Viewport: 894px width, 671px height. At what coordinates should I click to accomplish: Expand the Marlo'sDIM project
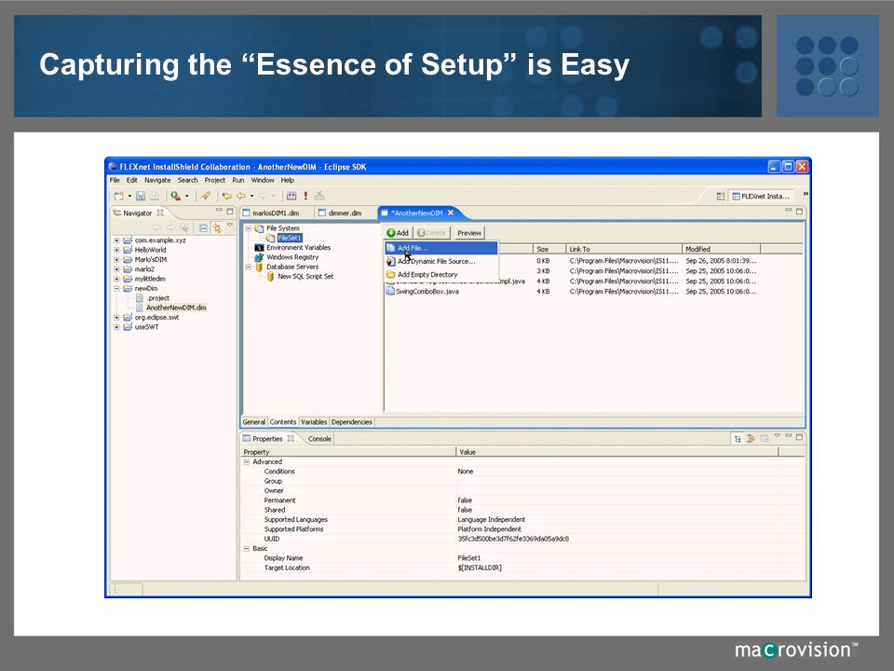click(x=116, y=260)
